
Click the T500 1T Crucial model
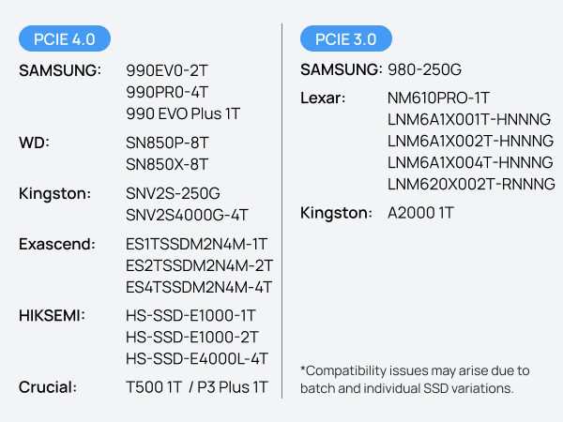(x=154, y=387)
